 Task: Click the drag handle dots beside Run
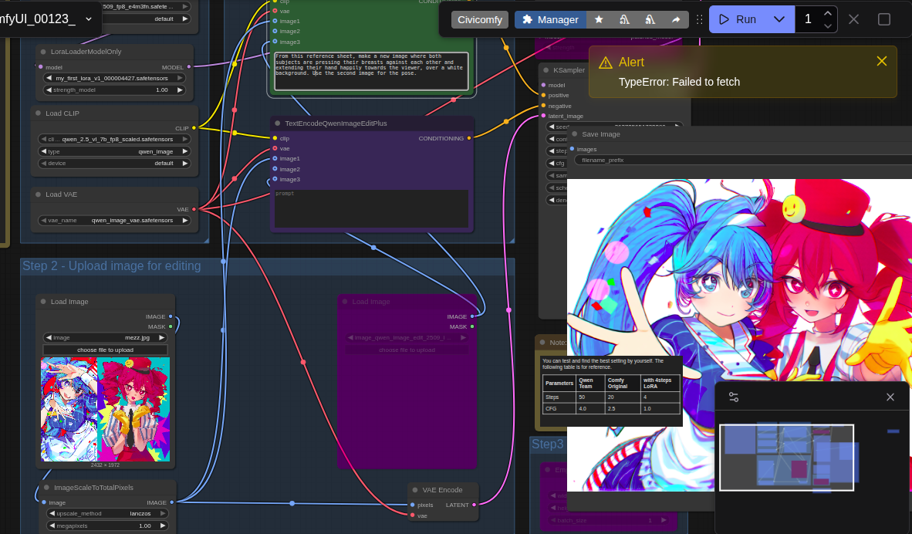pos(699,20)
